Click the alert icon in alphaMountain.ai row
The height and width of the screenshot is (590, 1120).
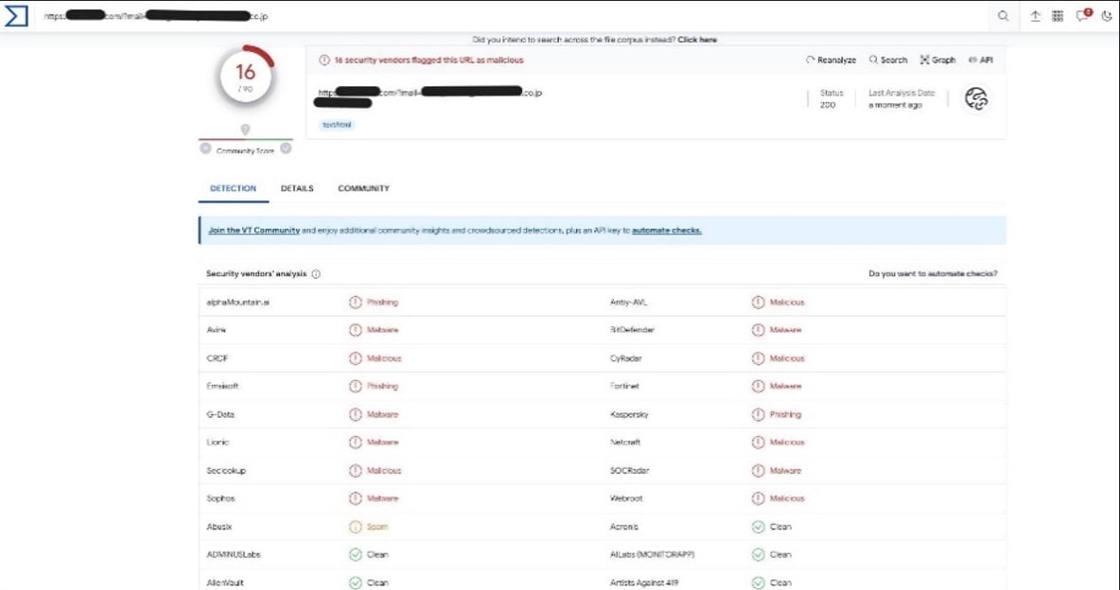355,303
